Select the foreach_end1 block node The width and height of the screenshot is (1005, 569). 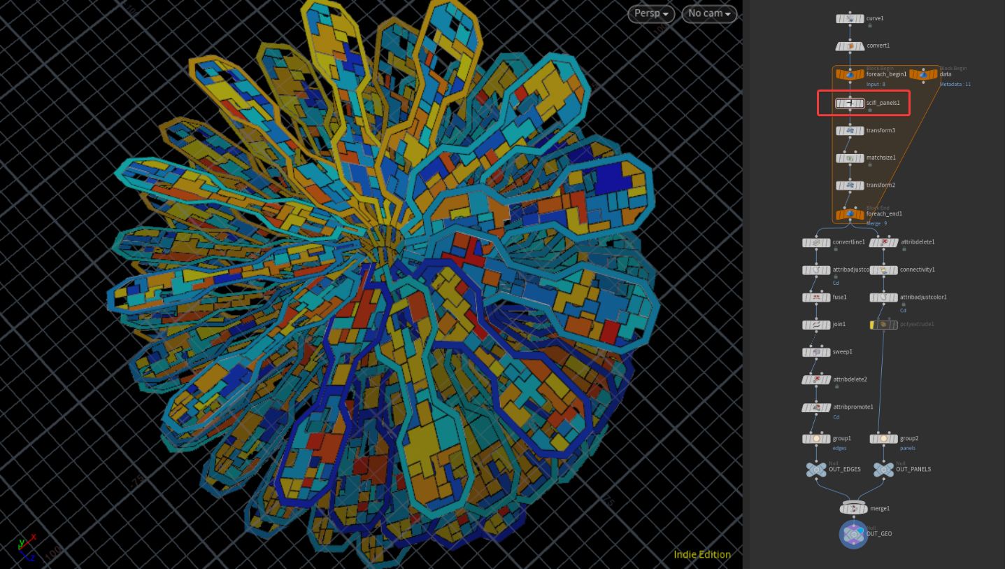coord(850,214)
